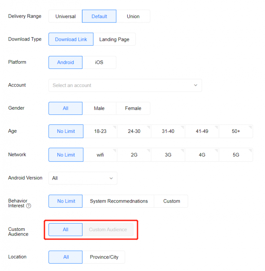Enable the 4G network option
The height and width of the screenshot is (271, 265).
(202, 155)
